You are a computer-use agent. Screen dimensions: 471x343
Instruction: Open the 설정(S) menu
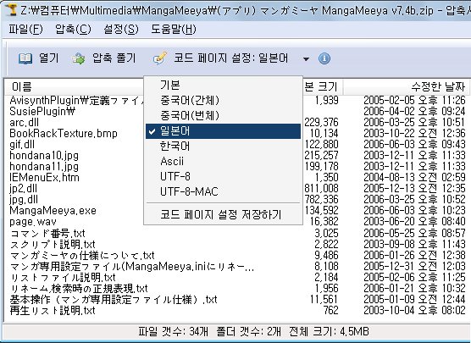point(121,30)
